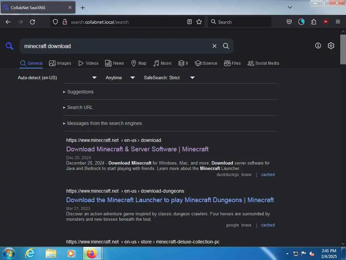This screenshot has width=346, height=260.
Task: Click the browser forward arrow
Action: click(20, 22)
